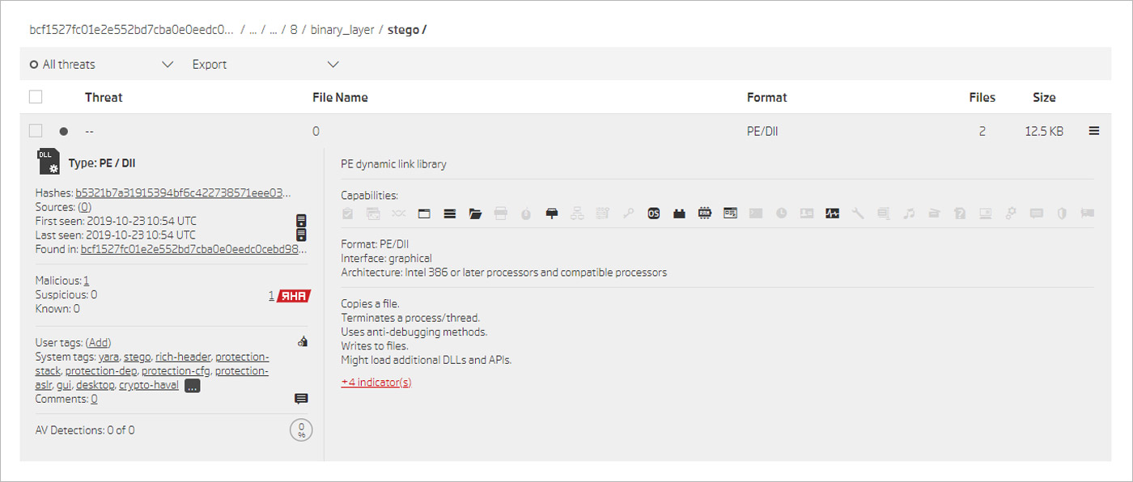Check the PE/Dll row checkbox
1133x482 pixels.
point(36,131)
